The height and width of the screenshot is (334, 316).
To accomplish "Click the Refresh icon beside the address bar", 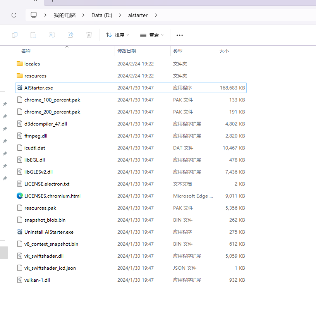I will (x=14, y=15).
